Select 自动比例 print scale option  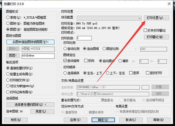pyautogui.click(x=65, y=49)
